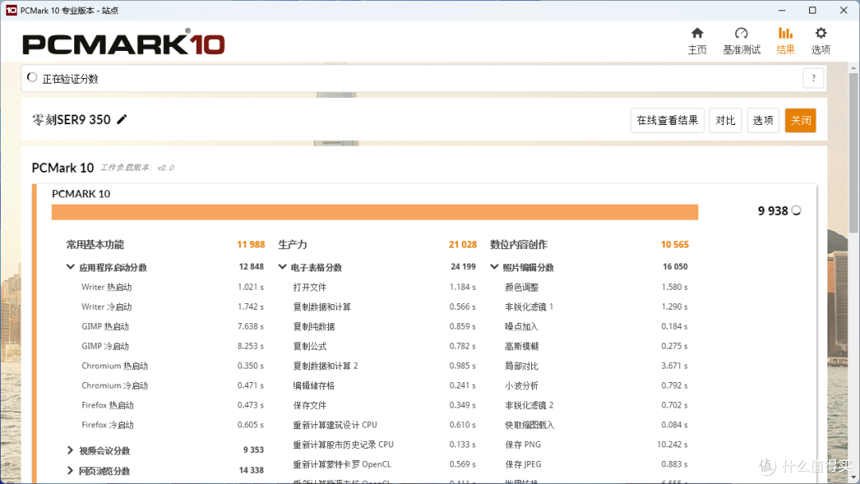Screen dimensions: 860x484
Task: Click the 噪点加入 row
Action: pos(596,326)
